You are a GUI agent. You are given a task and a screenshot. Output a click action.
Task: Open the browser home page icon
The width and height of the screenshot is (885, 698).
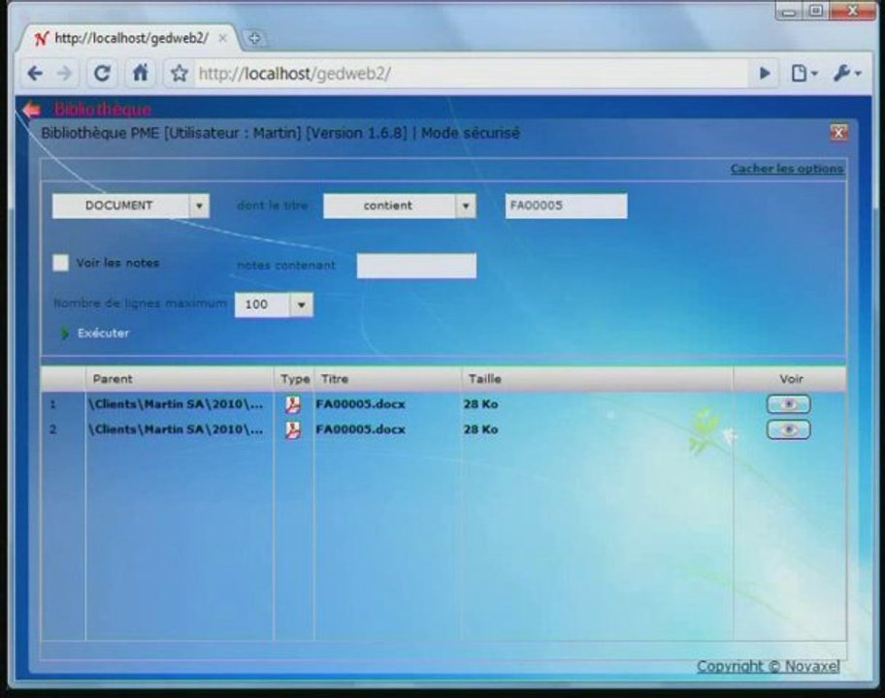click(x=140, y=73)
